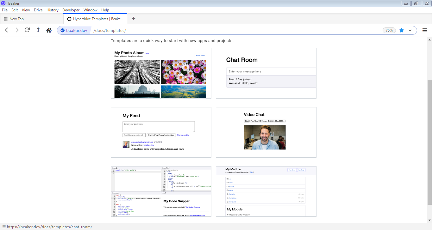Click the grid icon on New Tab tab
The width and height of the screenshot is (432, 230).
(6, 19)
